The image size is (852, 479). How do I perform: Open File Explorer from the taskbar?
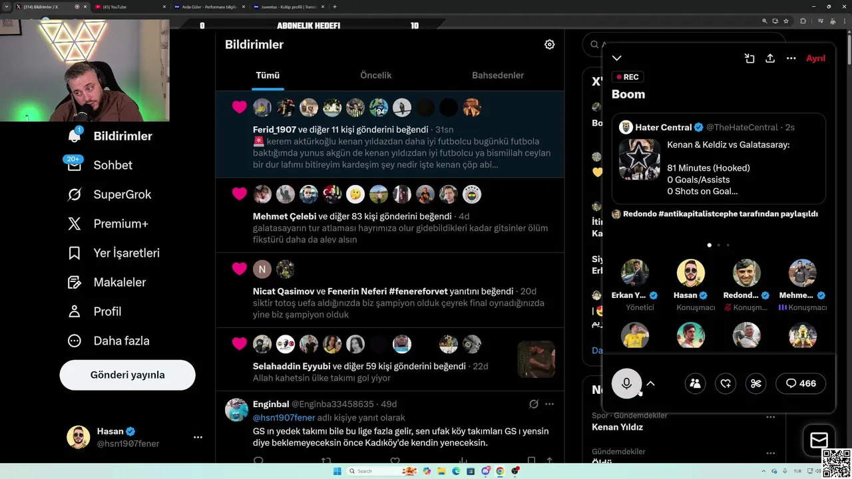[x=441, y=471]
